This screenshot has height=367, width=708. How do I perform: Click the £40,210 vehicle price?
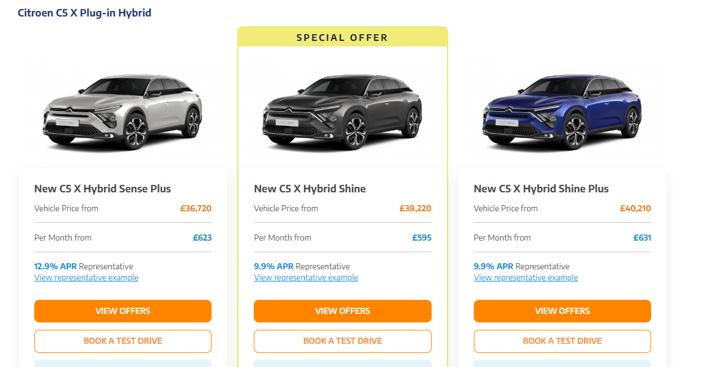pos(635,208)
